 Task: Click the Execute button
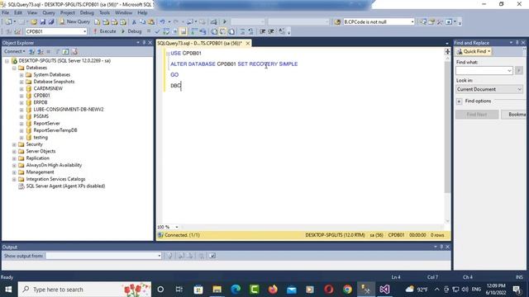[x=105, y=31]
